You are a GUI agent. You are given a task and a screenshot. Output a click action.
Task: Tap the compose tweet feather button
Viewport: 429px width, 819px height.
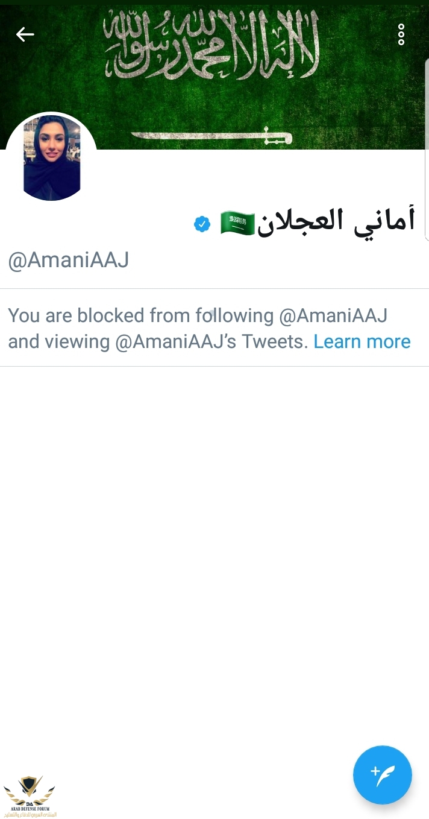pyautogui.click(x=383, y=775)
